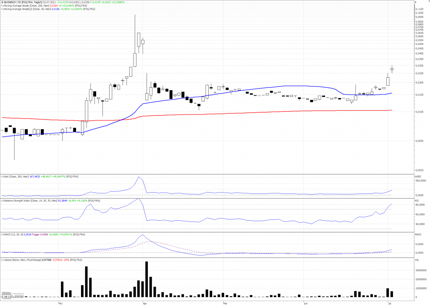Click the 0,0025 price axis label
Screen dimensions: 430x305
(420, 170)
